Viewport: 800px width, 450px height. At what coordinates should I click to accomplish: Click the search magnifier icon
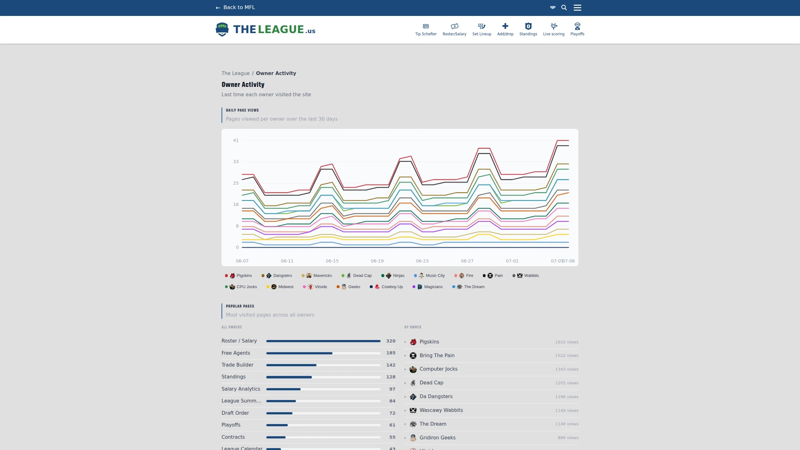(564, 7)
